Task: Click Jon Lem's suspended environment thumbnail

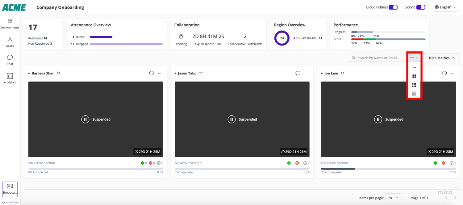Action: click(x=389, y=119)
